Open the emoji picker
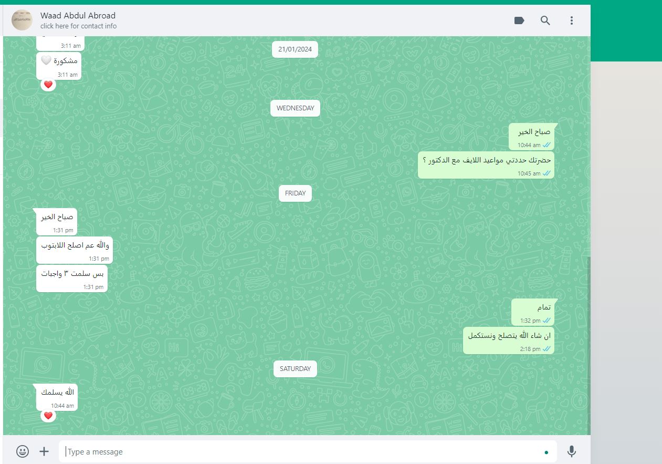This screenshot has width=662, height=464. coord(23,451)
